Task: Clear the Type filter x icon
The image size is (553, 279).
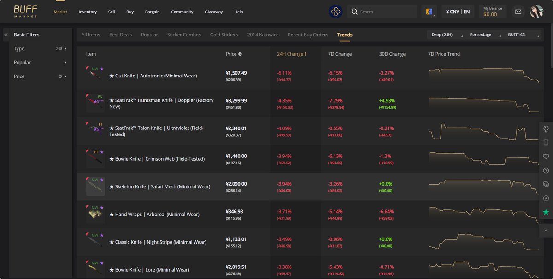Action: click(x=60, y=49)
